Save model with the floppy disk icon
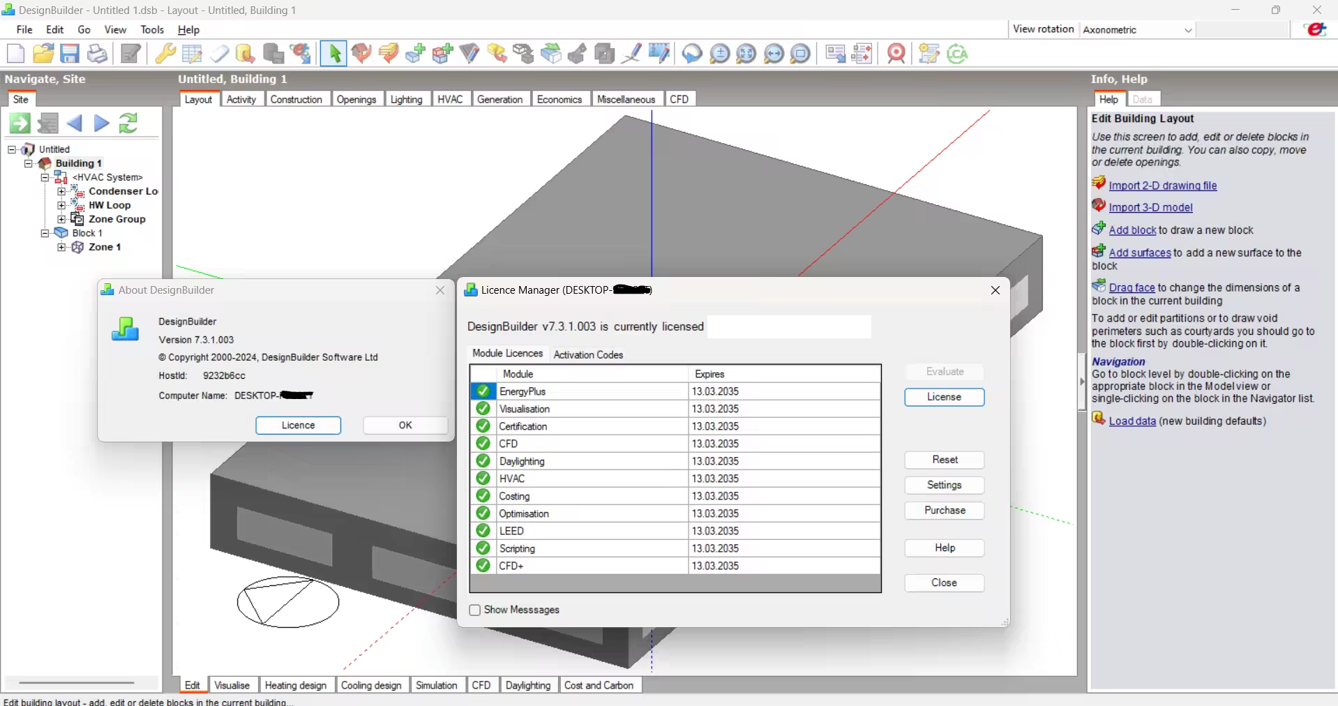Viewport: 1338px width, 706px height. [70, 54]
